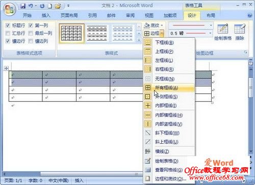Click Borders and Shading menu item (边框和底纹)
Image resolution: width=255 pixels, height=185 pixels.
(169, 179)
